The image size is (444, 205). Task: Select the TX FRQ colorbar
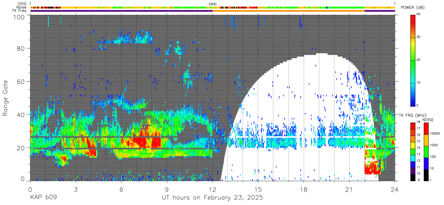413,151
